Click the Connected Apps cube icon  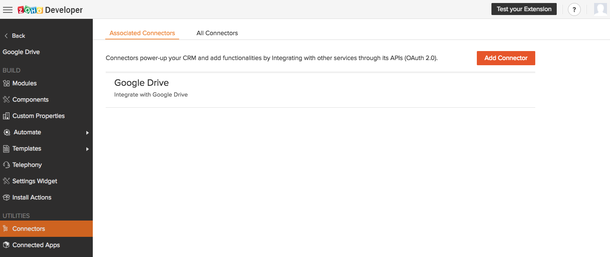pyautogui.click(x=6, y=245)
